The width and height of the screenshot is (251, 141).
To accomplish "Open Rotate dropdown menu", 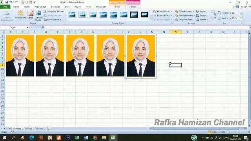I will click(x=202, y=20).
